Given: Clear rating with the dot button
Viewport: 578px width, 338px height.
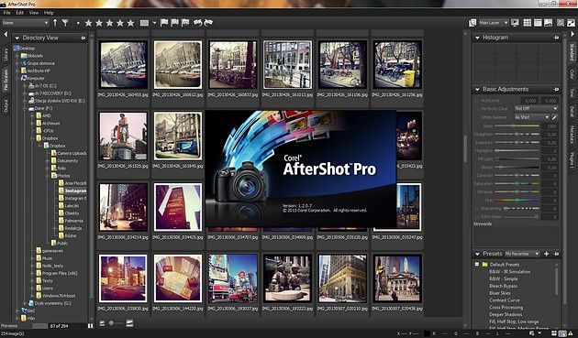Looking at the screenshot, I should (78, 23).
